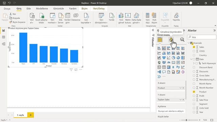Viewport: 217px width, 122px height.
Task: Collapse the Alanlar pane chevrons
Action: (x=214, y=30)
